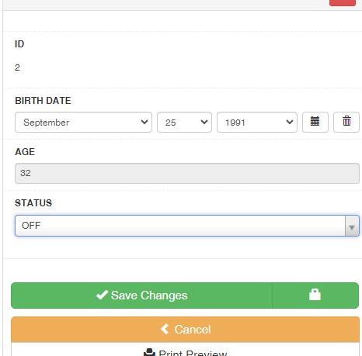Click the BIRTH DATE field label
Viewport: 362px width, 356px height.
(x=43, y=101)
